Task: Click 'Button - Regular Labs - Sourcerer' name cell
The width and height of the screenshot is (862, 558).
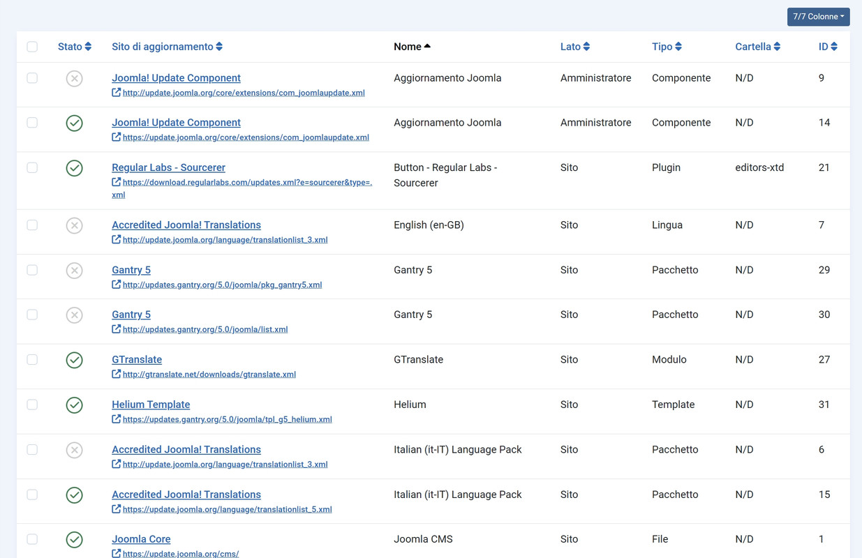Action: 445,175
